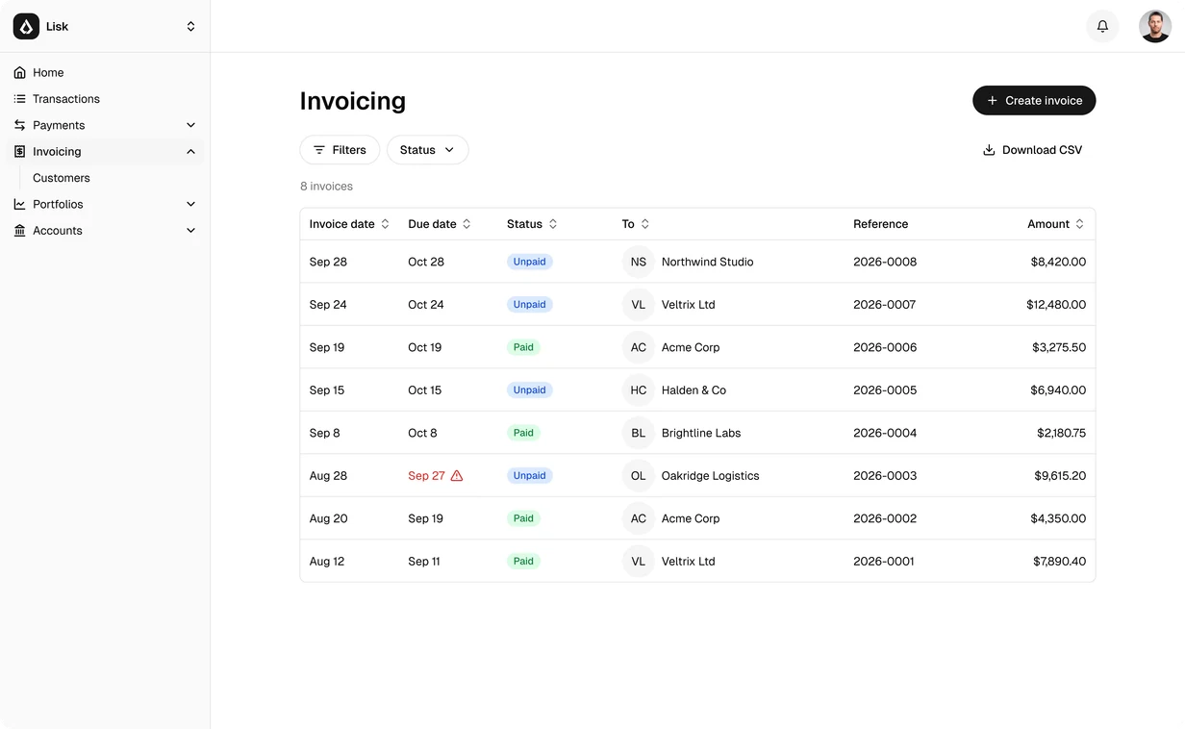Click AC avatar in 2026-0006 row
The height and width of the screenshot is (729, 1185).
pos(639,347)
